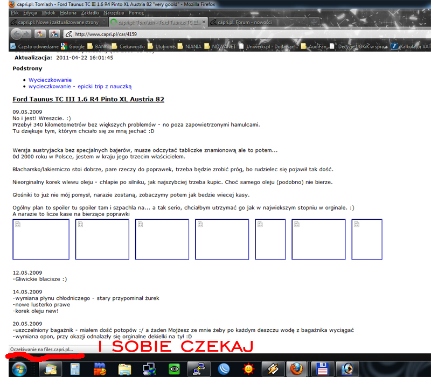
Task: Click the toolbar button just left of the address bar
Action: tap(54, 34)
